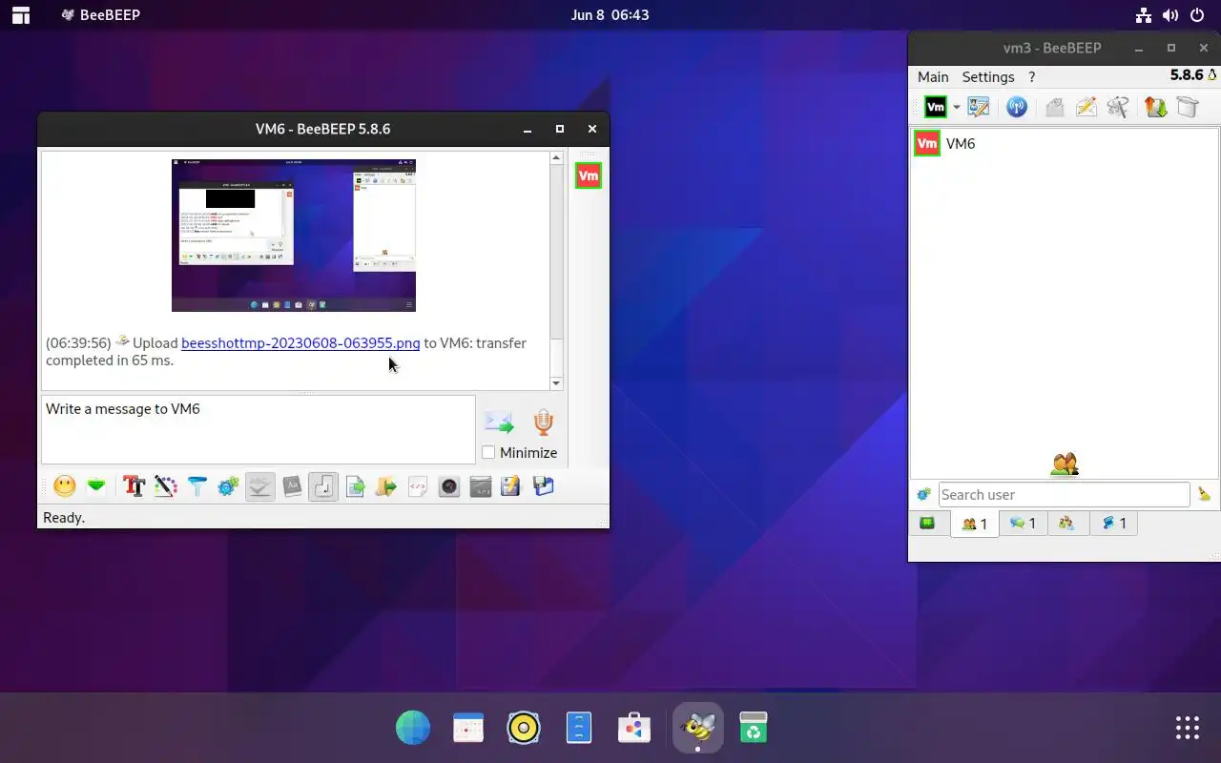Open the emoticons smiley picker

pyautogui.click(x=65, y=486)
